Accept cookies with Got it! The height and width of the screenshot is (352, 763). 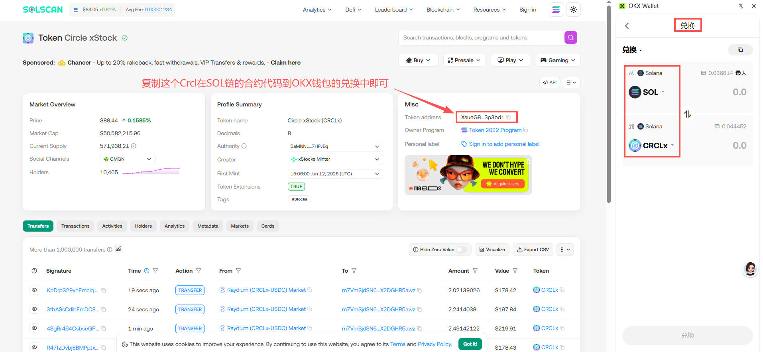(x=470, y=344)
